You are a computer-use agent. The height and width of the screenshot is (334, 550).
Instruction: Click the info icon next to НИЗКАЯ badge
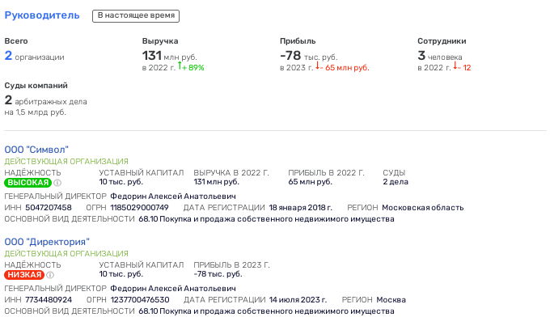50,275
